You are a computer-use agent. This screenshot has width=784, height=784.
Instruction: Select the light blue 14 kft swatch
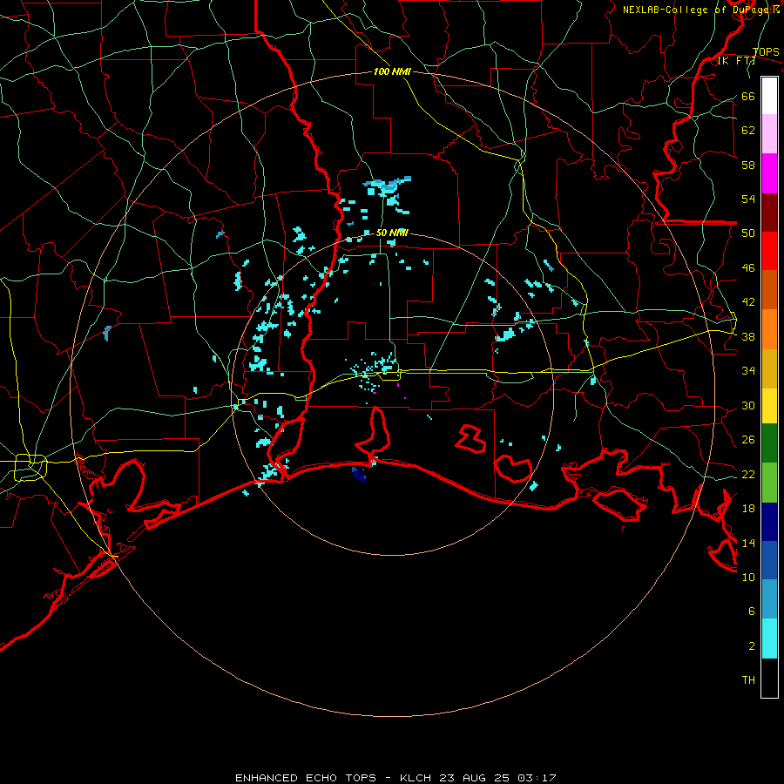pos(769,599)
